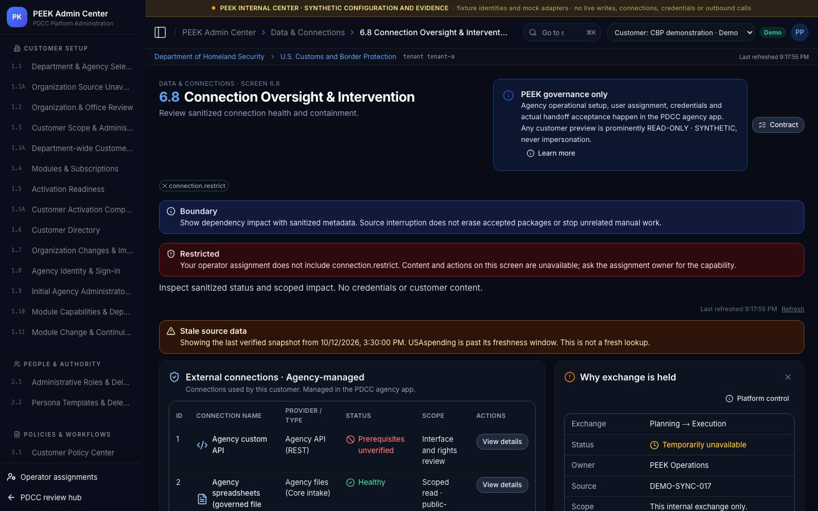The image size is (818, 511).
Task: Close the Why exchange is held panel
Action: [787, 377]
